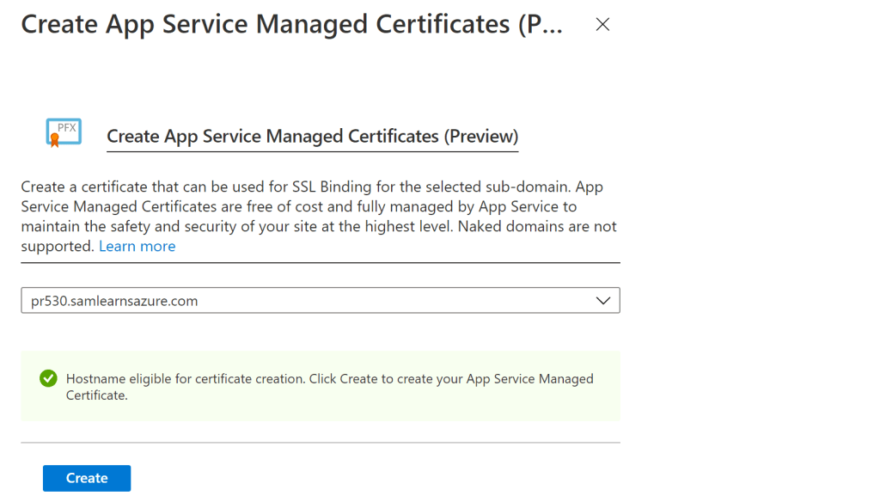Click the truncated panel title at top
Viewport: 880px width, 502px height.
click(292, 24)
